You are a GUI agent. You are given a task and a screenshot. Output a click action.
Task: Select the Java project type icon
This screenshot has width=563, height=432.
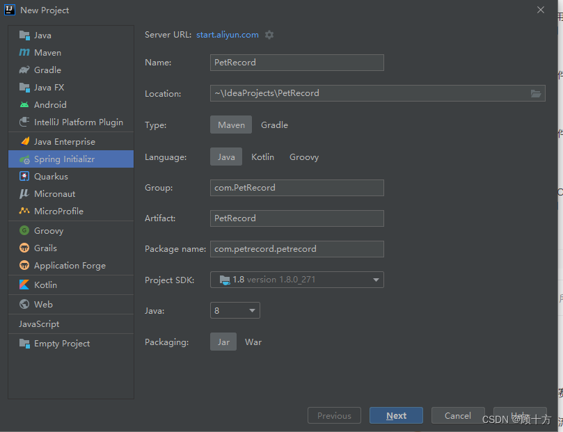tap(24, 35)
